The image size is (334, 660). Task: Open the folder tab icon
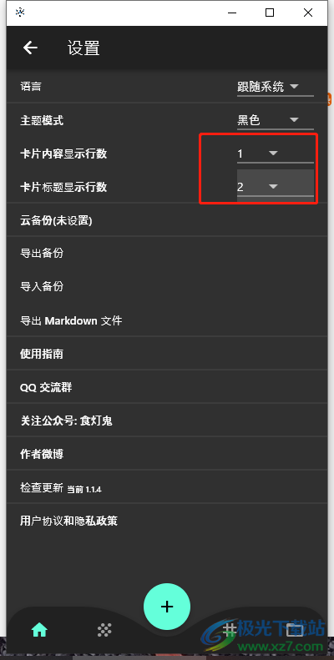(x=295, y=630)
